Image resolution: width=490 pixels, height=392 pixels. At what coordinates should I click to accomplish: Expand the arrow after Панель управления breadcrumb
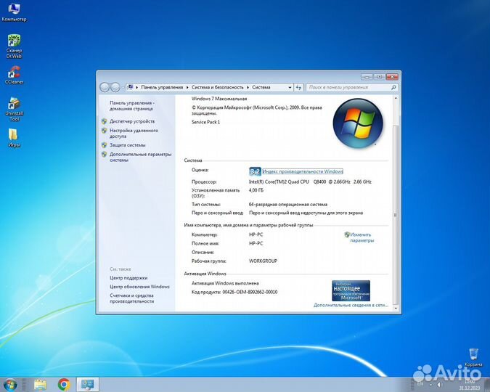pyautogui.click(x=187, y=87)
